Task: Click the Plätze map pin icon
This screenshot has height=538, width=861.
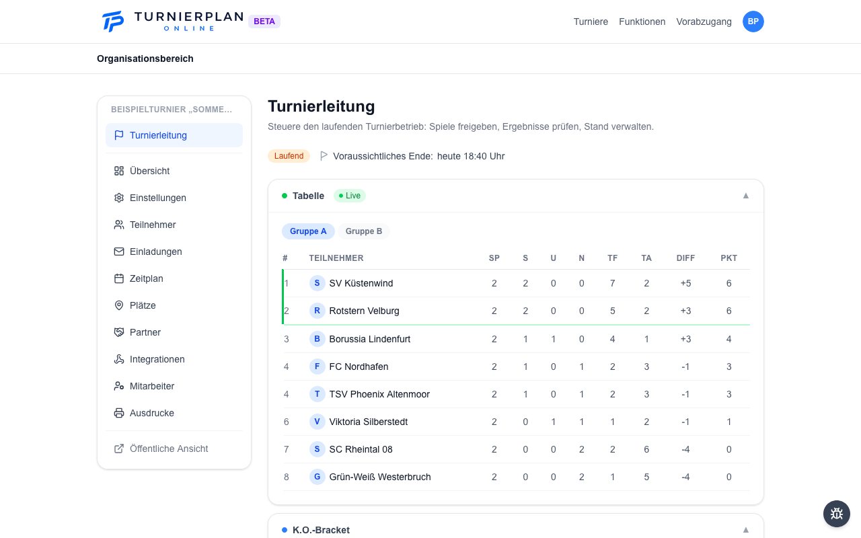Action: (x=119, y=305)
